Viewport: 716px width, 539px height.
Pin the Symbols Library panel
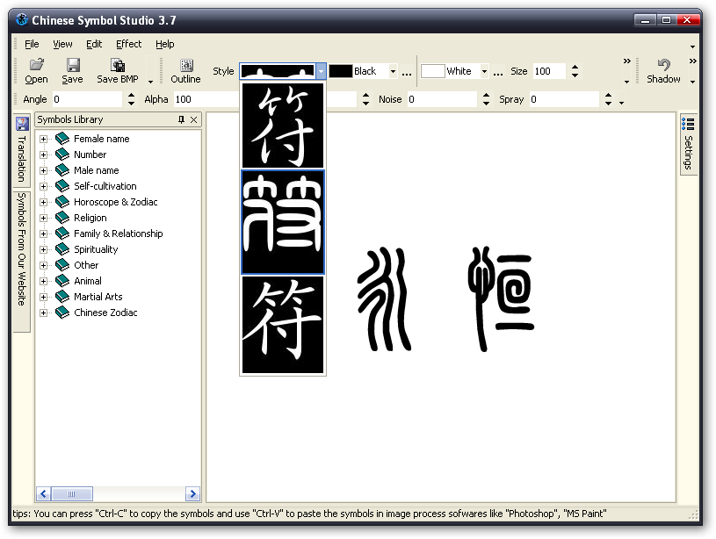click(181, 119)
